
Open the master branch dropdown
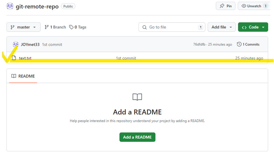(x=23, y=27)
